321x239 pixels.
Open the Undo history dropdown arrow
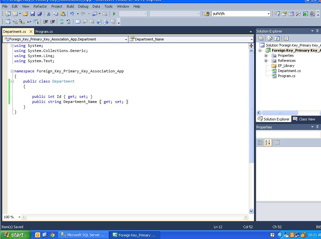[x=78, y=14]
